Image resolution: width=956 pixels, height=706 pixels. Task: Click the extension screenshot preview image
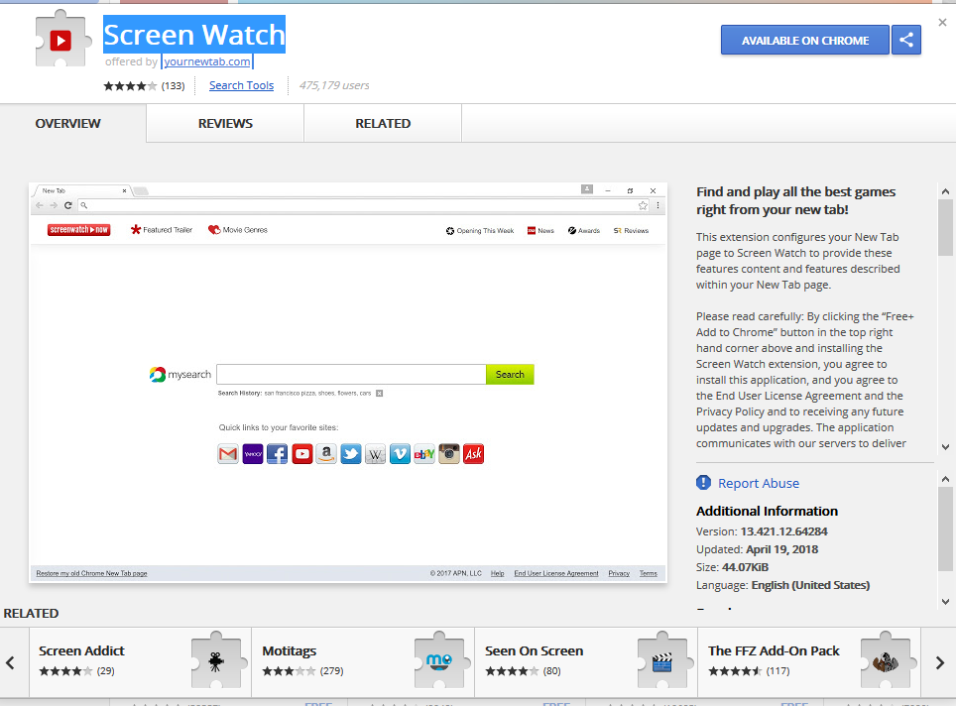[x=348, y=383]
